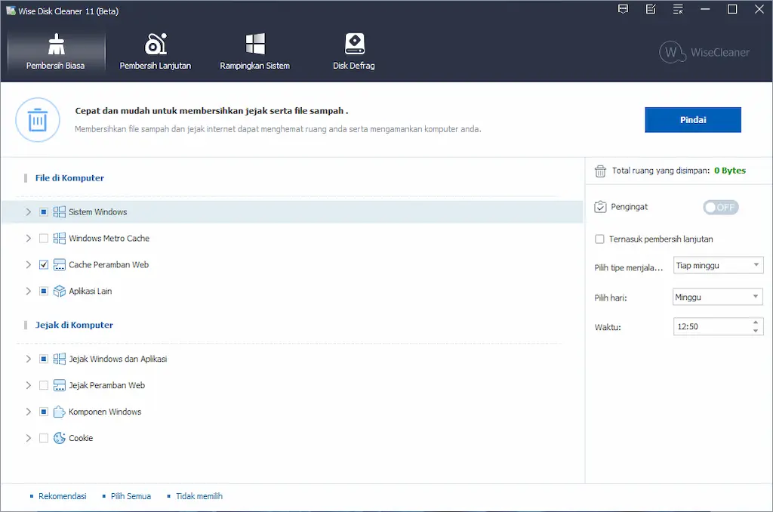This screenshot has width=773, height=512.
Task: Check the Windows Metro Cache checkbox
Action: tap(43, 238)
